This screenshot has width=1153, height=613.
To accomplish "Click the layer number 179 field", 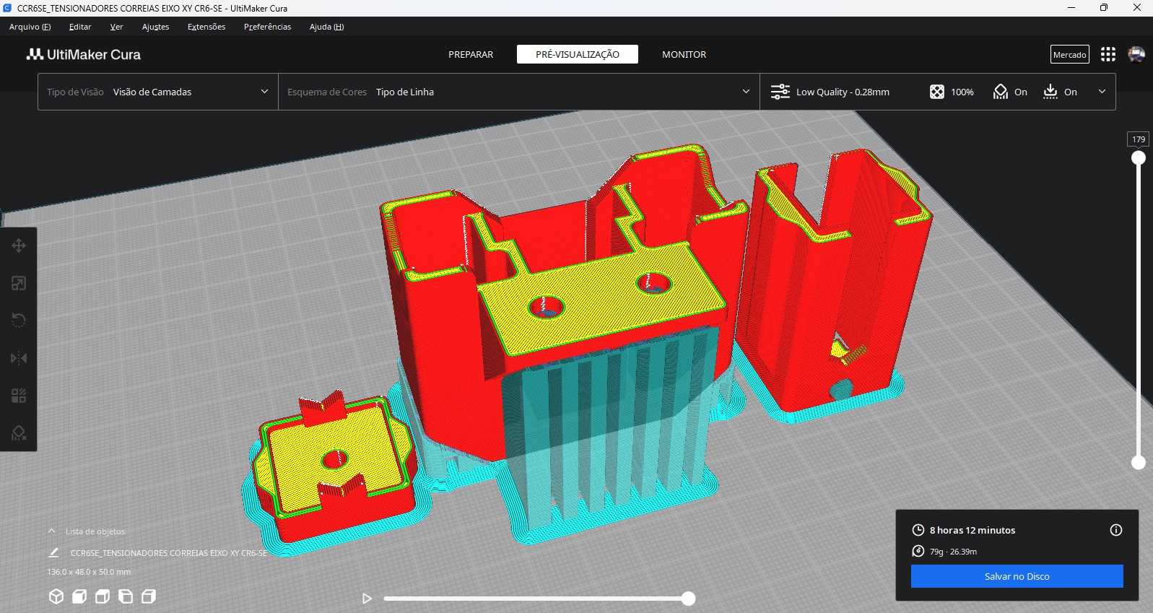I will click(1139, 139).
